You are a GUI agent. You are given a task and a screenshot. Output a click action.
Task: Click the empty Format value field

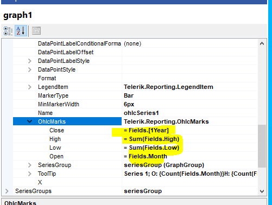189,78
